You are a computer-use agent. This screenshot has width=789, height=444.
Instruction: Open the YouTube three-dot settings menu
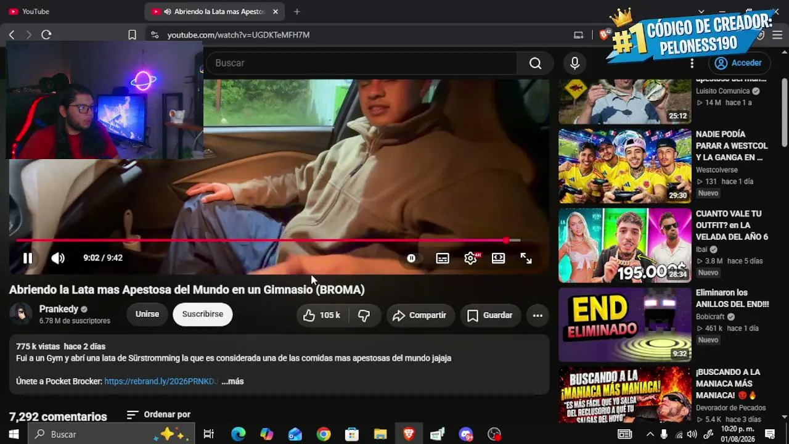click(x=692, y=63)
